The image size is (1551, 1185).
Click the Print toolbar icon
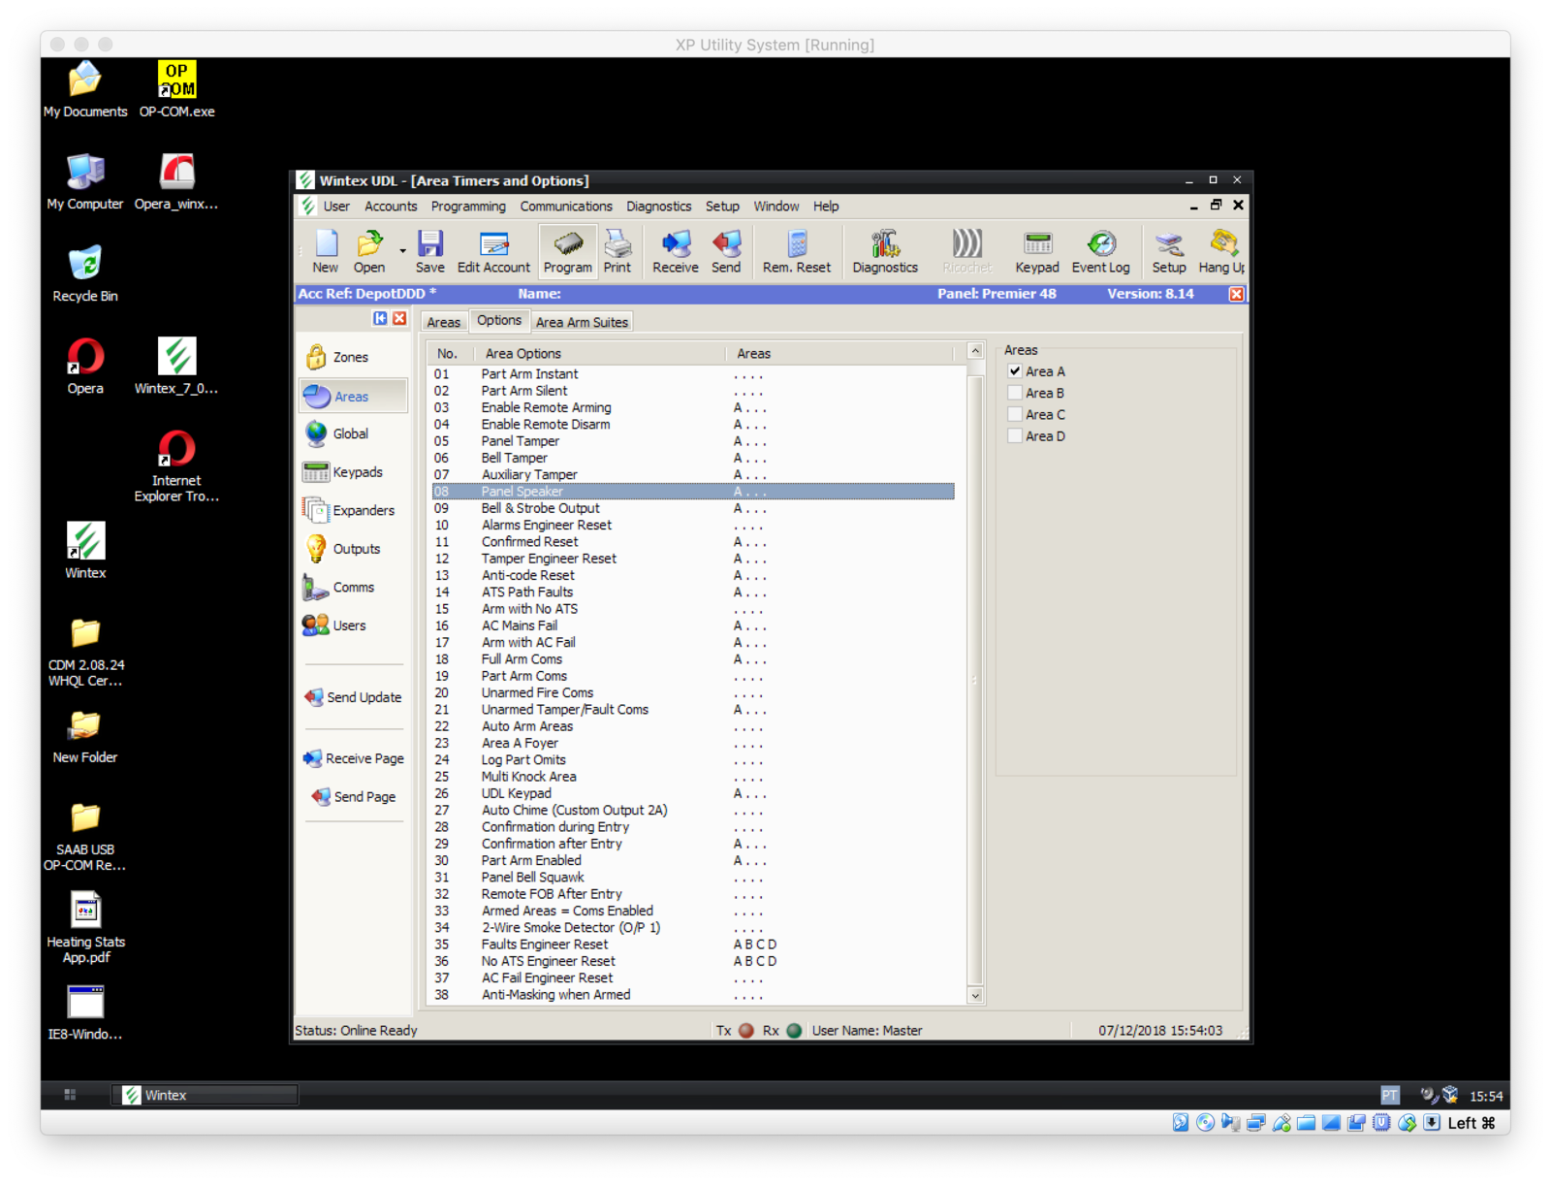[617, 252]
